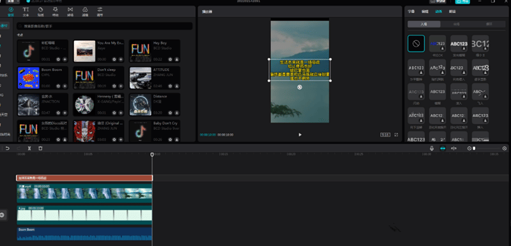Download the ATTITUDE track
Screen dimensions: 511x246
point(176,86)
